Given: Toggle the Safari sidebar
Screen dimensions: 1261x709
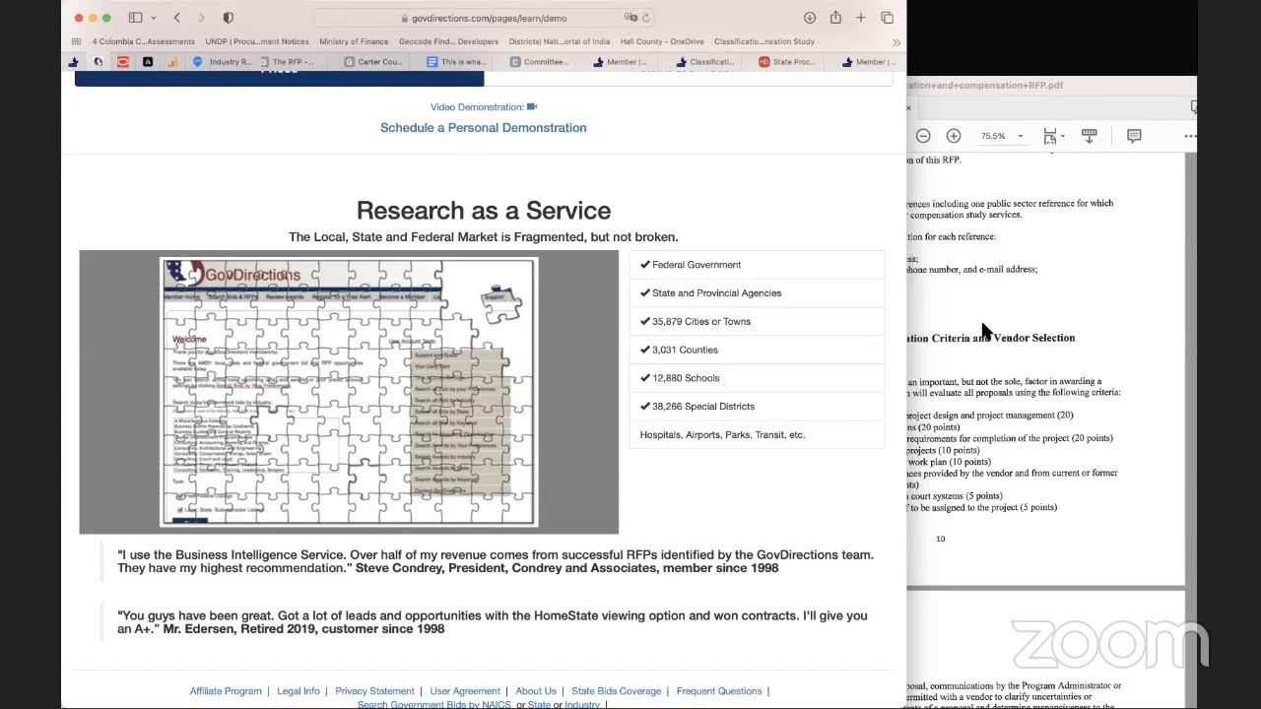Looking at the screenshot, I should pos(135,18).
